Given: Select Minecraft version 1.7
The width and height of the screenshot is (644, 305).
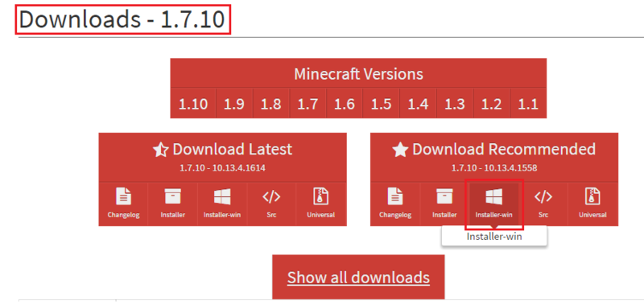Looking at the screenshot, I should [308, 104].
